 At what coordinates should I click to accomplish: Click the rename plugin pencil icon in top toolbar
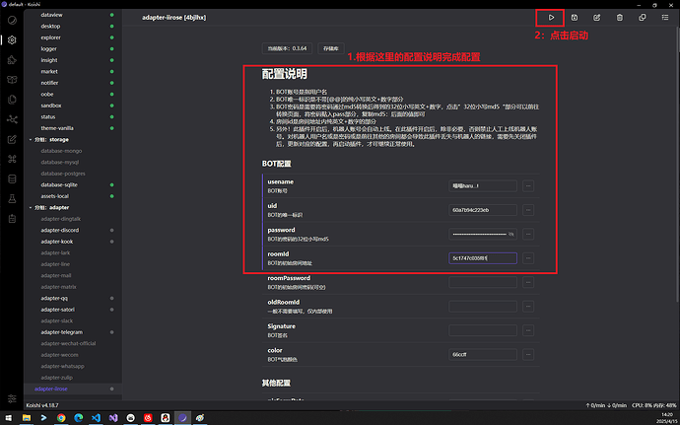597,18
